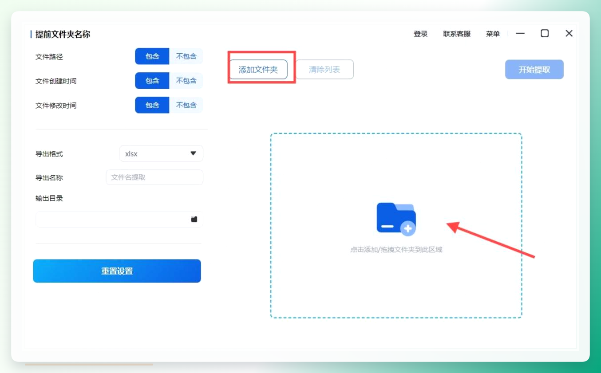Click the 清除列表 button
Screen dimensions: 601x373
pos(324,70)
